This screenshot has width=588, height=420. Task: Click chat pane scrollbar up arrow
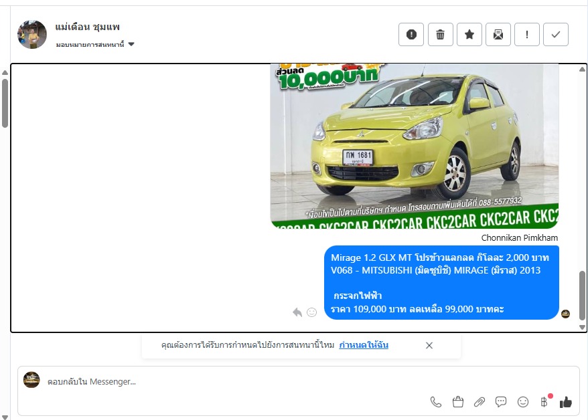(x=582, y=70)
